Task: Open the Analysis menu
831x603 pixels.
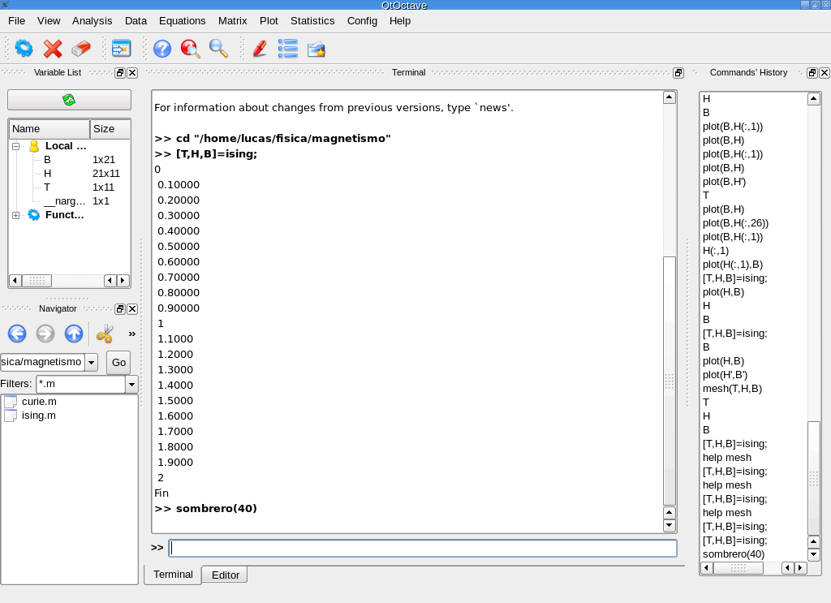Action: (x=93, y=20)
